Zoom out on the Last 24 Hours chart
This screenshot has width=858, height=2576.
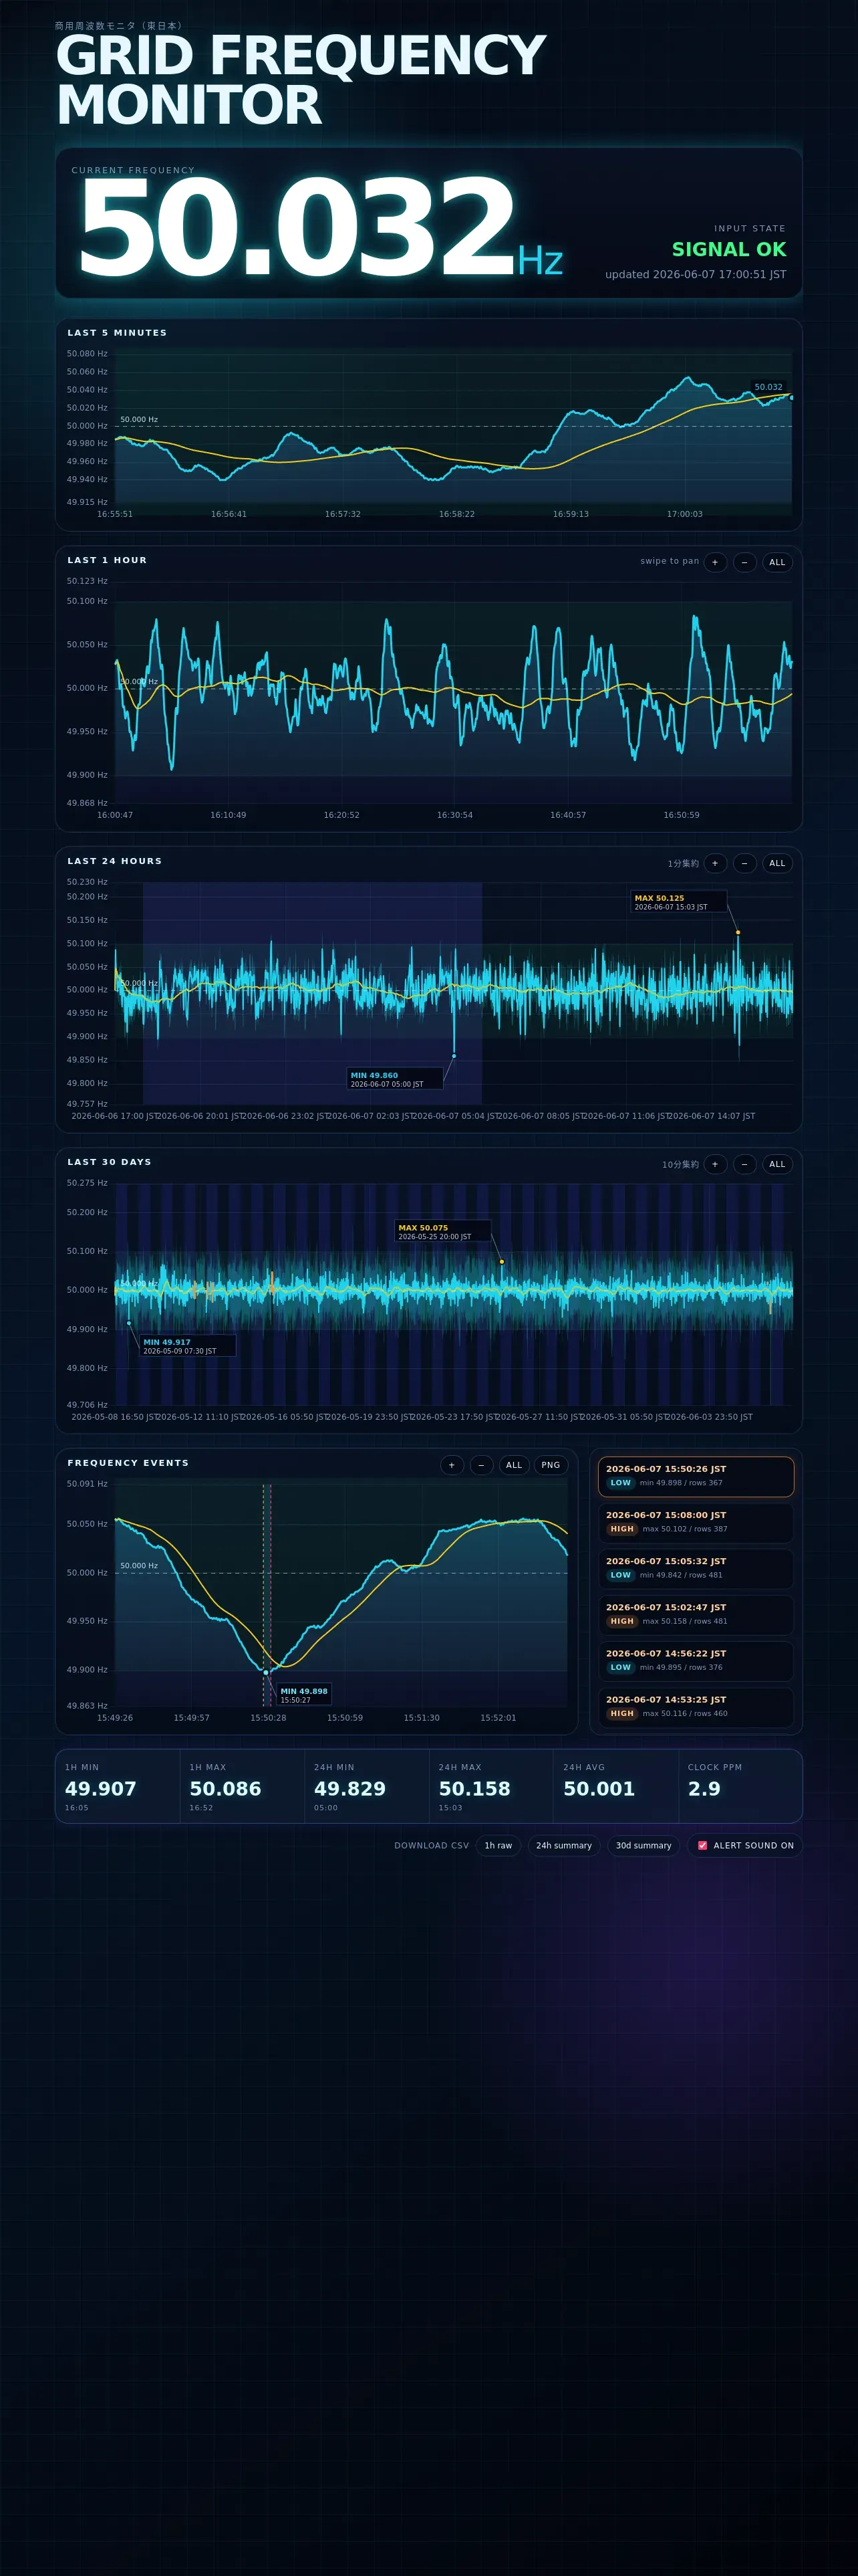744,863
